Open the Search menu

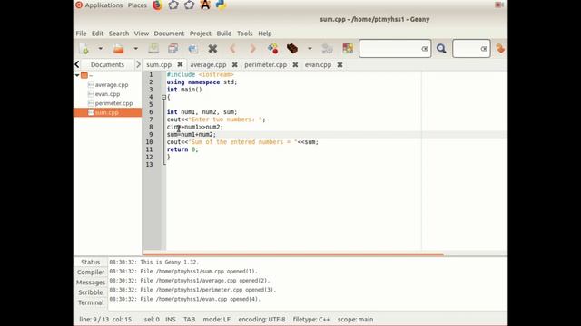coord(119,34)
